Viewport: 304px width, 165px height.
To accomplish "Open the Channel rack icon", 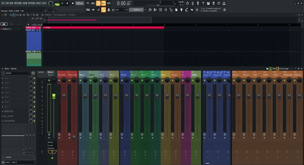I will click(x=161, y=10).
